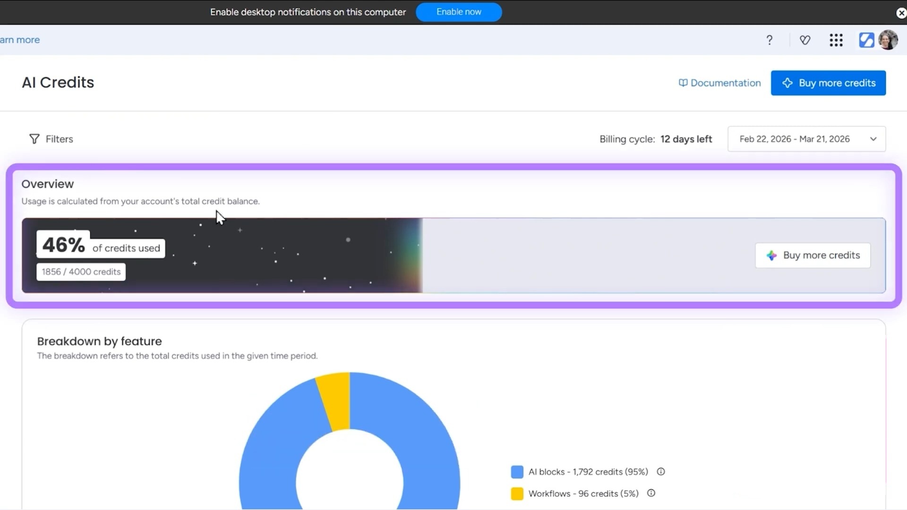Open your profile avatar picture

coord(889,40)
